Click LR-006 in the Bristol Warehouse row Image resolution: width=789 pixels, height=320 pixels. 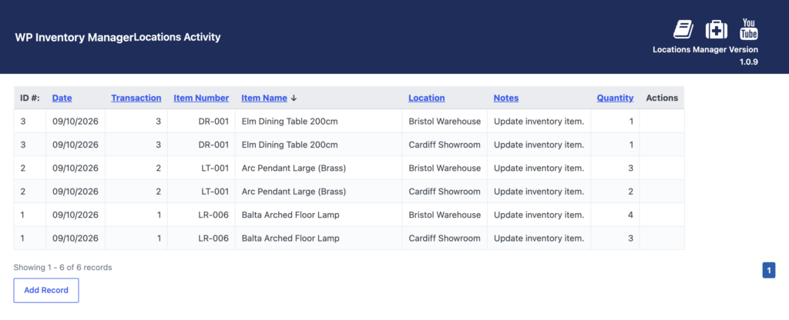coord(214,215)
